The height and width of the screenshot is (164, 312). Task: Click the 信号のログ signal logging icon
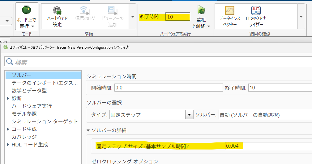pos(85,17)
